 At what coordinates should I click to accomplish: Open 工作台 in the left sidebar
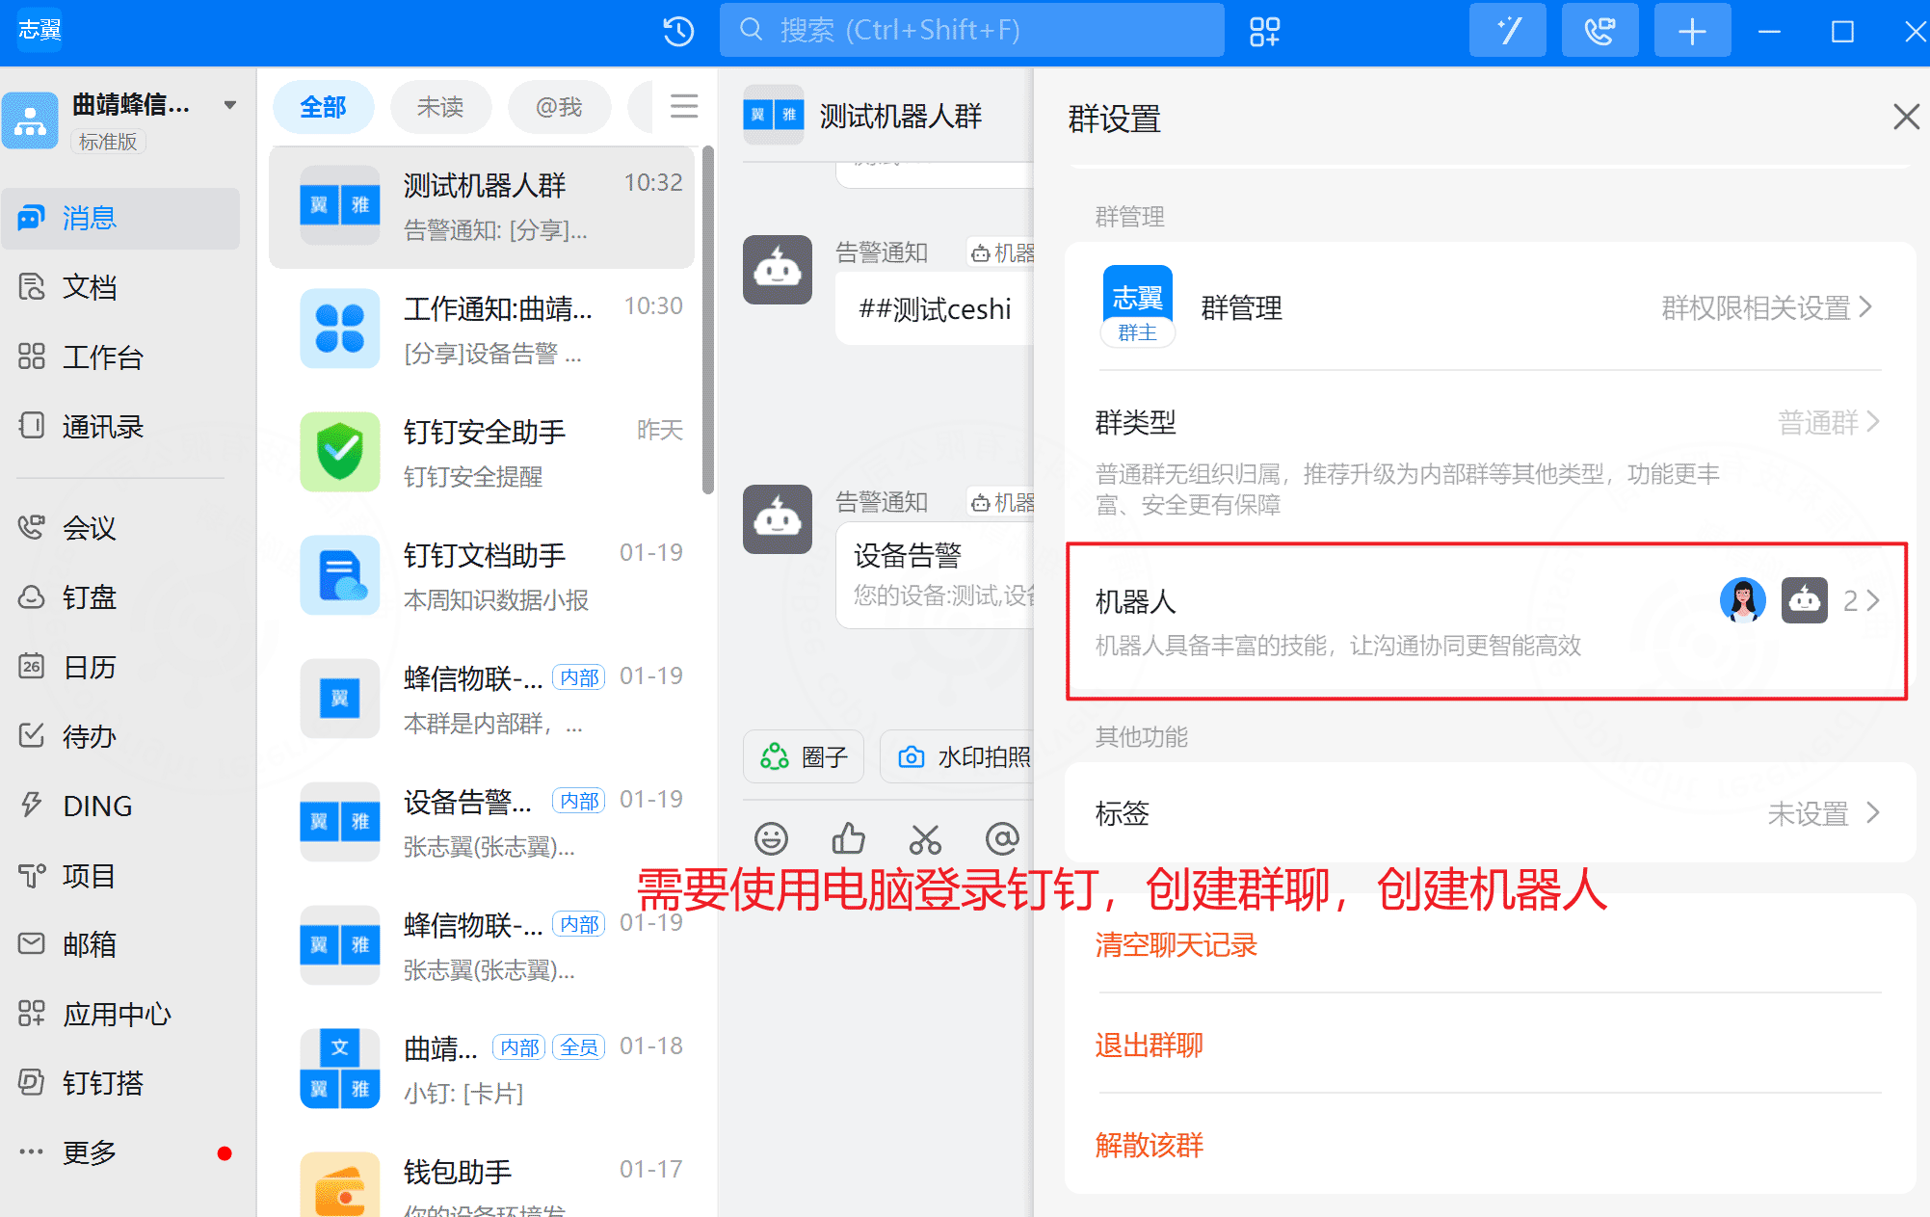tap(120, 357)
